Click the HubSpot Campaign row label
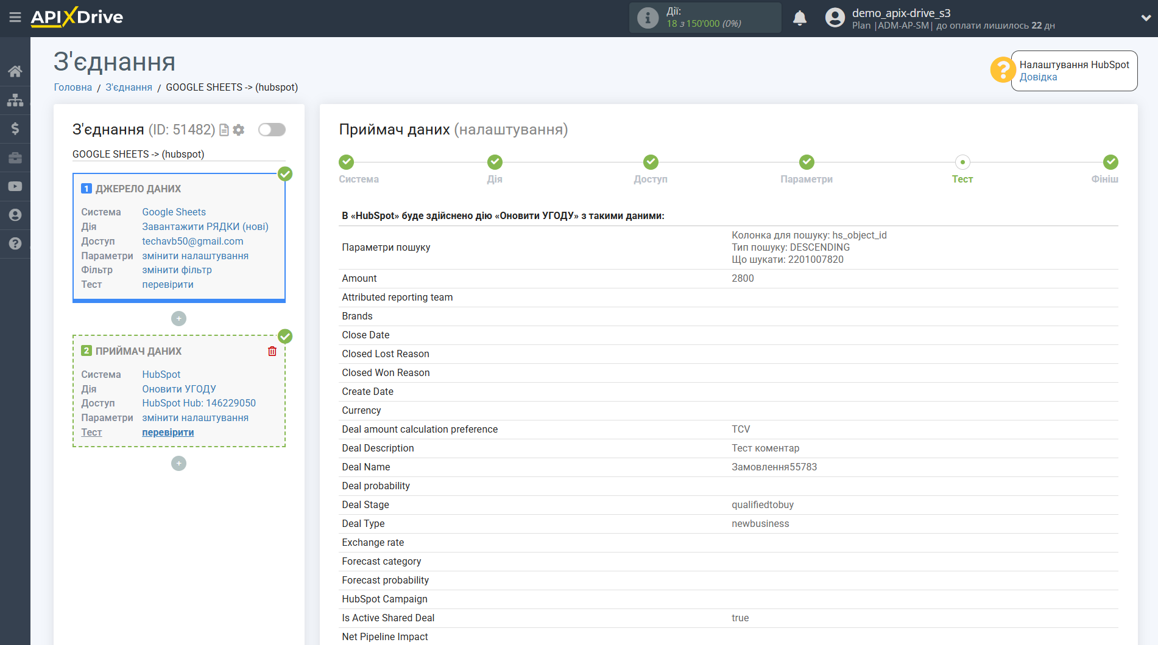1158x645 pixels. point(385,599)
